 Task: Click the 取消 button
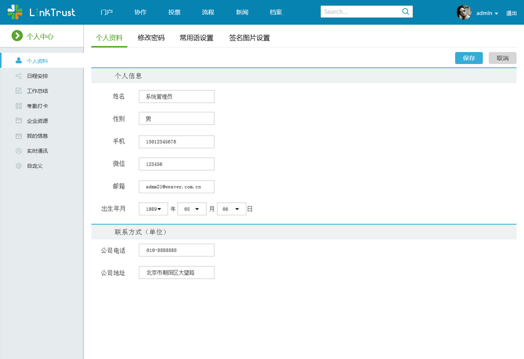click(x=502, y=58)
